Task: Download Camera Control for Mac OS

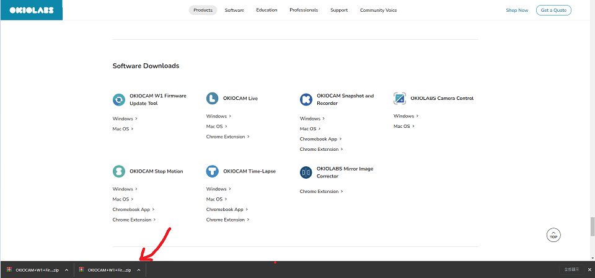Action: pos(403,127)
